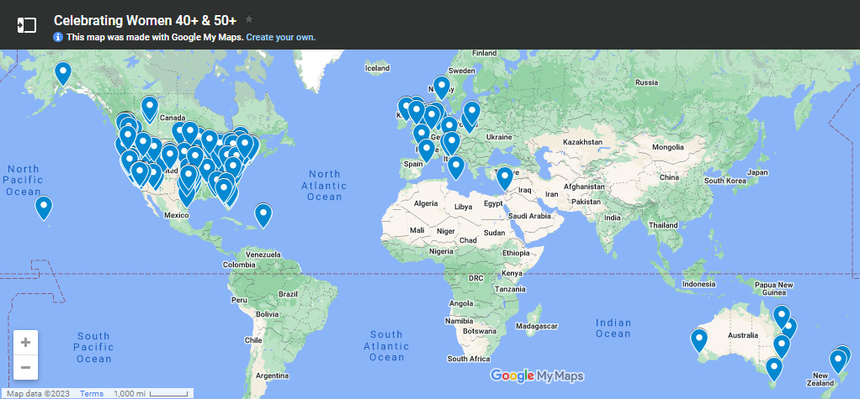Open the map legend sidebar panel
Image resolution: width=860 pixels, height=399 pixels.
coord(26,25)
